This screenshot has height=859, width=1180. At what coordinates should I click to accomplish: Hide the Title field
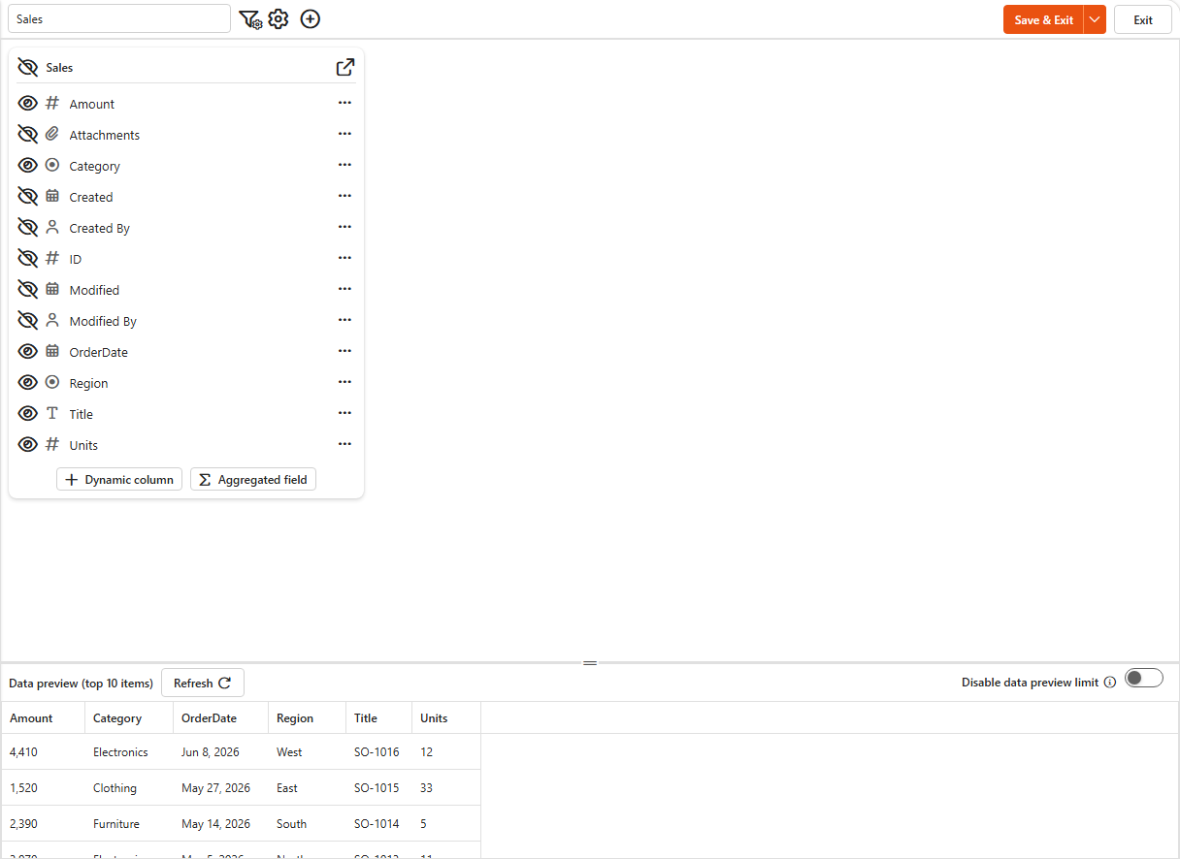pyautogui.click(x=28, y=413)
